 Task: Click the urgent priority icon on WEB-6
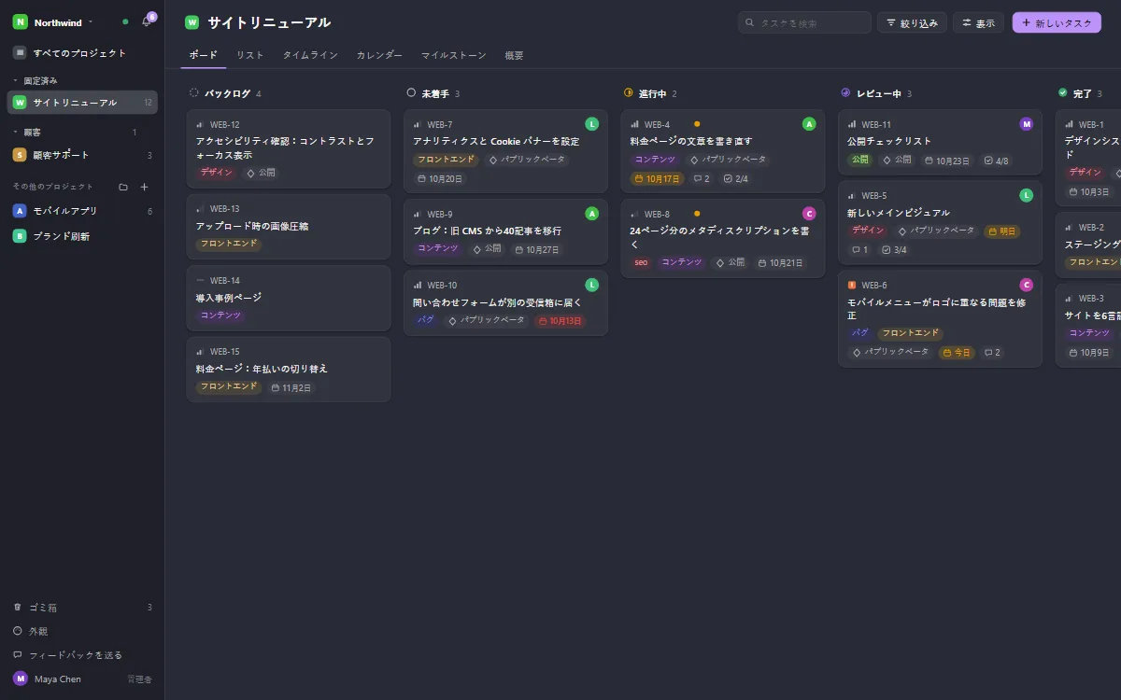[x=852, y=285]
